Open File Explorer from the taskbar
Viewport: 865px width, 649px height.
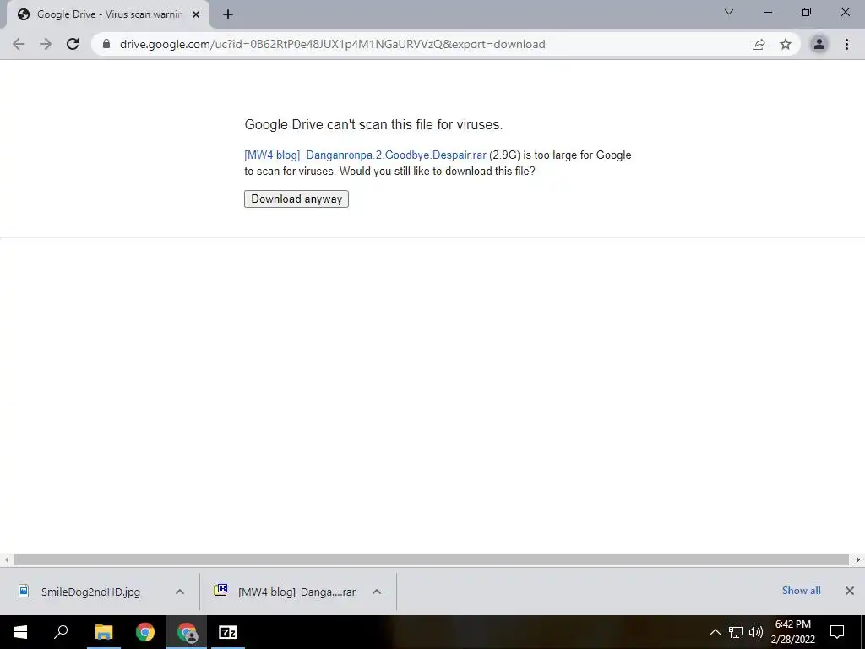click(x=103, y=632)
